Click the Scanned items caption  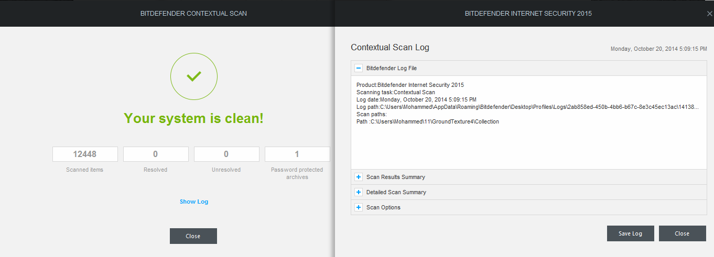pyautogui.click(x=85, y=170)
